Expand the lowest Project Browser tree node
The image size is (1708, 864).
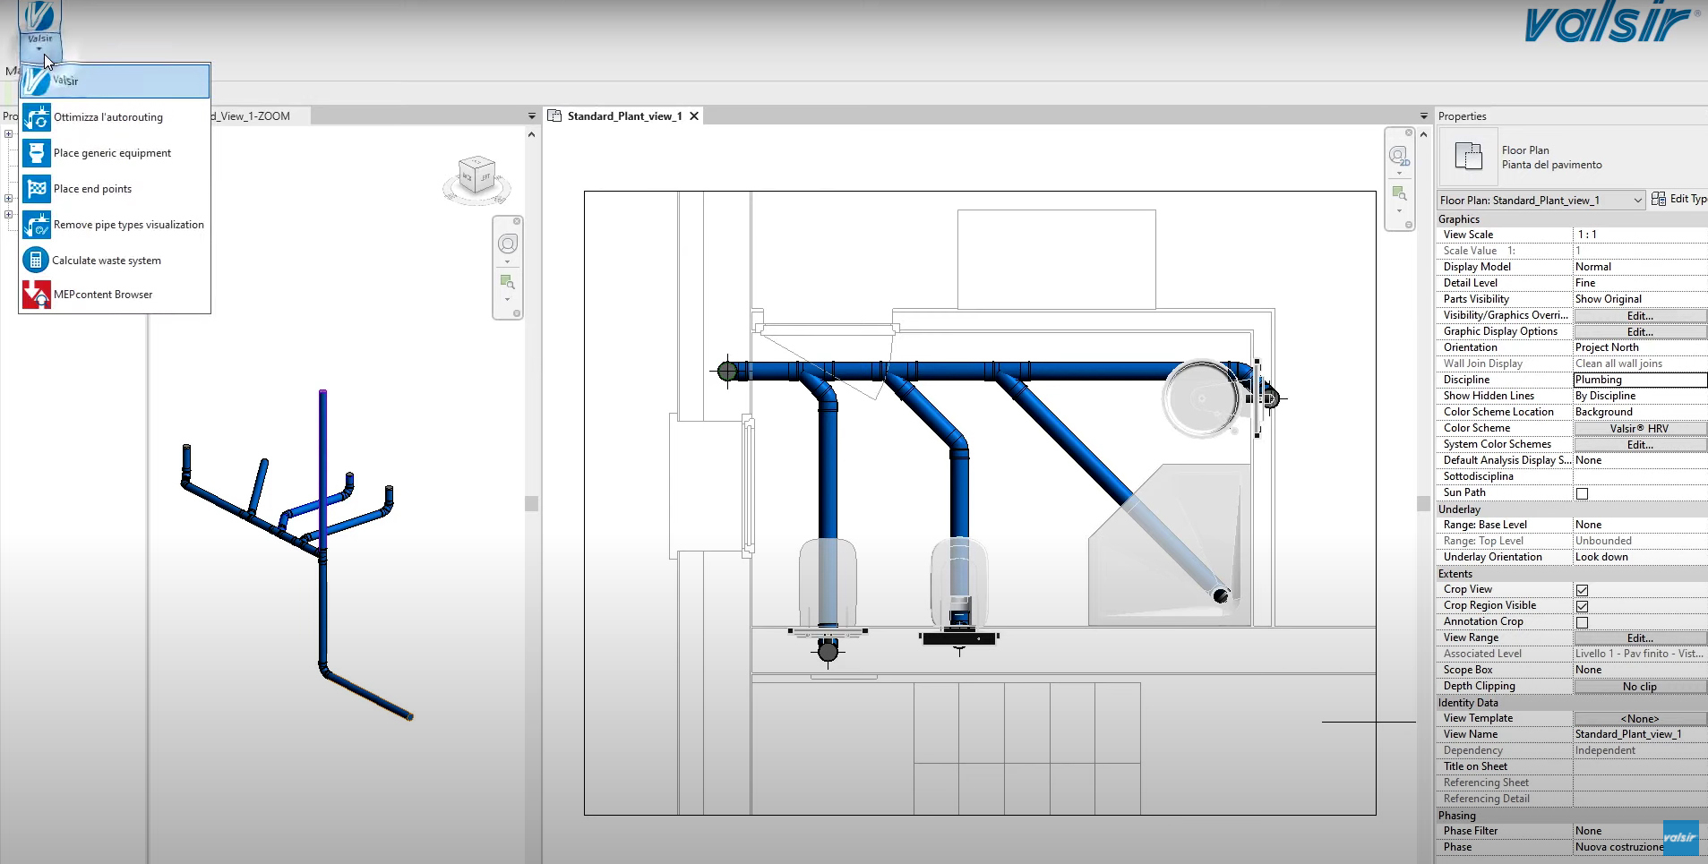coord(8,215)
